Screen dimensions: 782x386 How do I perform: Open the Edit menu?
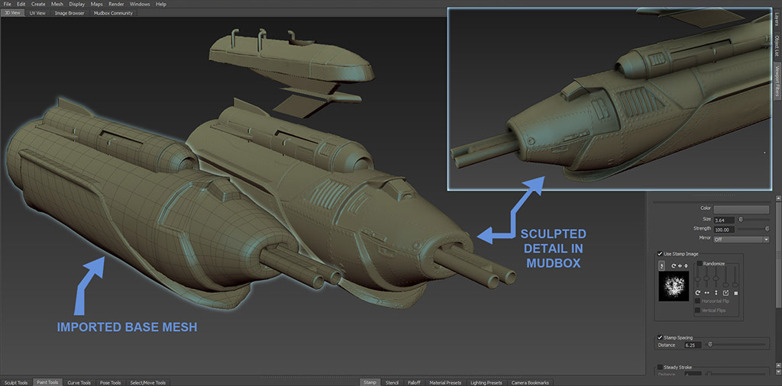(x=21, y=4)
